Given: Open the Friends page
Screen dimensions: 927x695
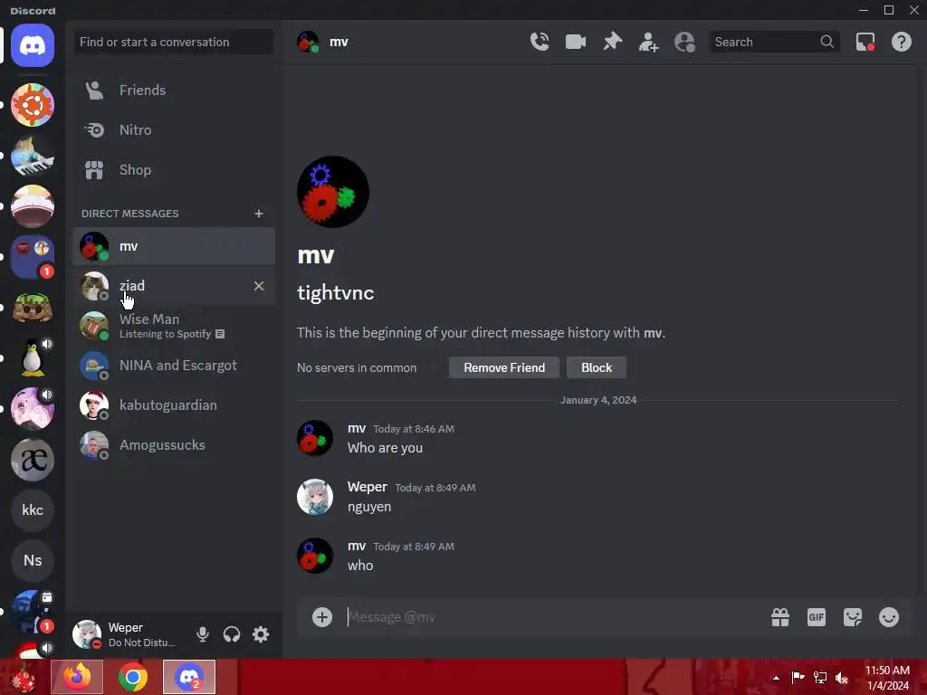Looking at the screenshot, I should click(174, 90).
